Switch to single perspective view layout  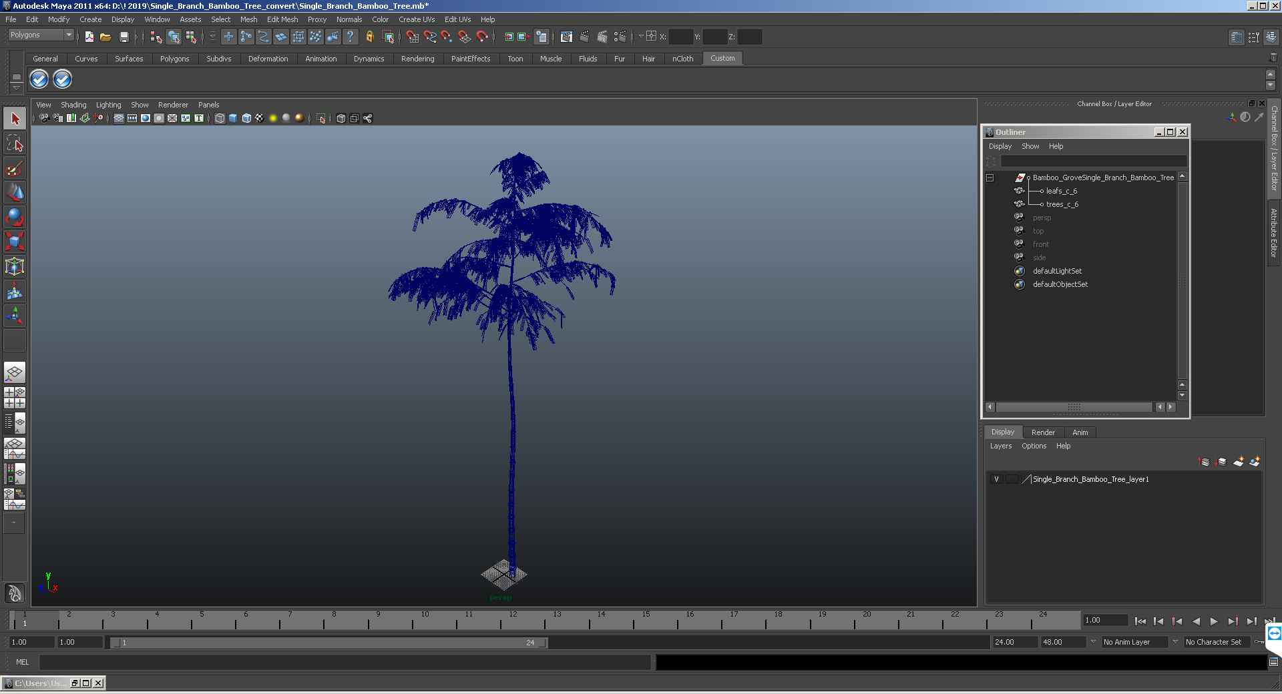(15, 372)
